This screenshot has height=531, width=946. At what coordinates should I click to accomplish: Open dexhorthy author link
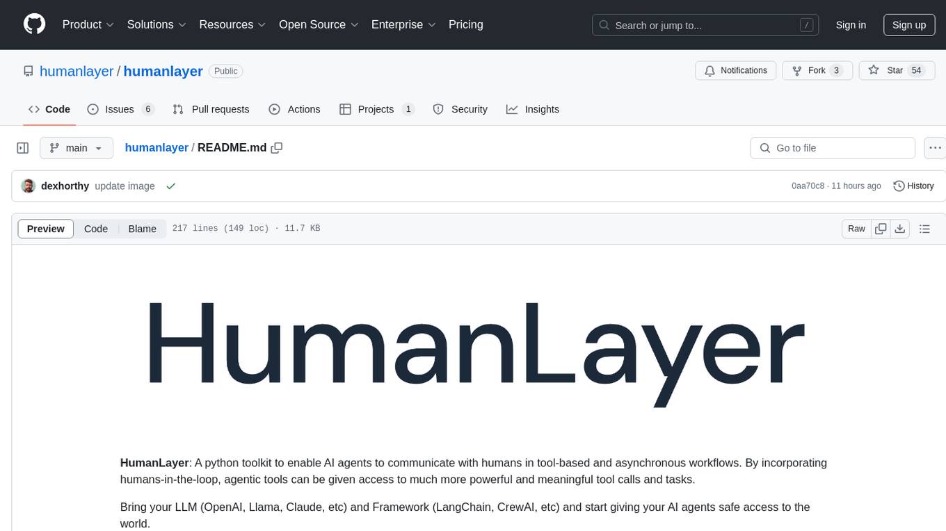(x=65, y=186)
